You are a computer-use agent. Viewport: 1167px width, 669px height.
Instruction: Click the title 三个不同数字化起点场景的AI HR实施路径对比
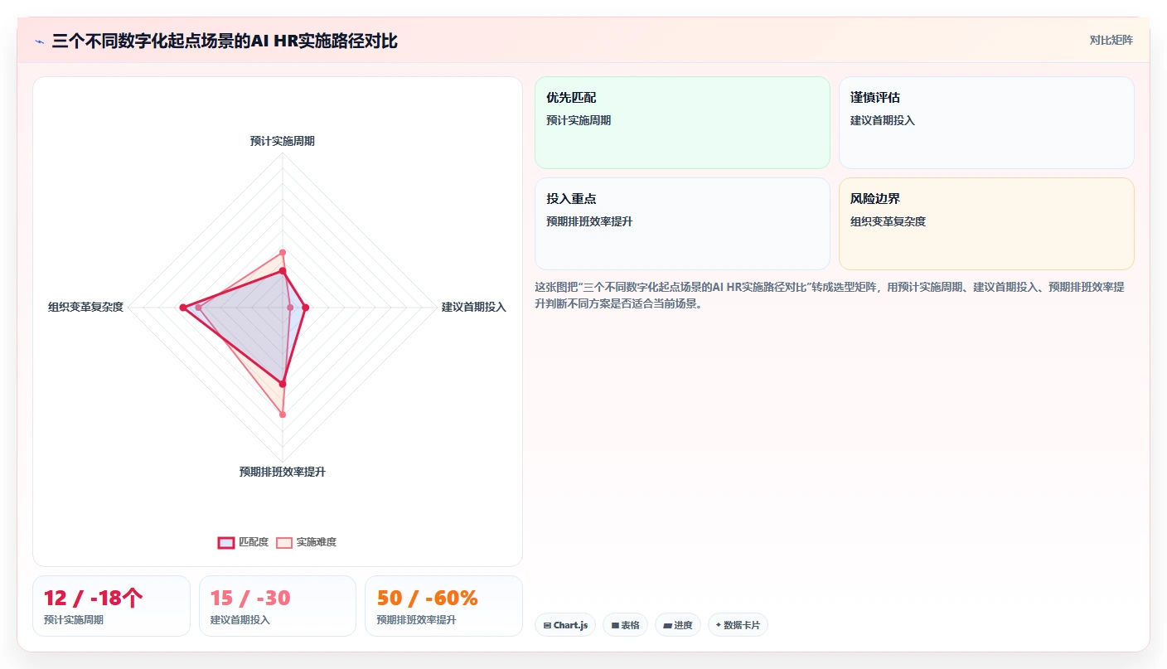click(225, 41)
